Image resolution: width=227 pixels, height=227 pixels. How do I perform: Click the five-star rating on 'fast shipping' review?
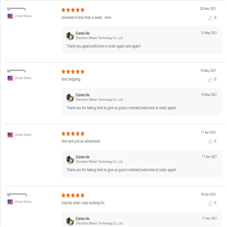coord(73,72)
